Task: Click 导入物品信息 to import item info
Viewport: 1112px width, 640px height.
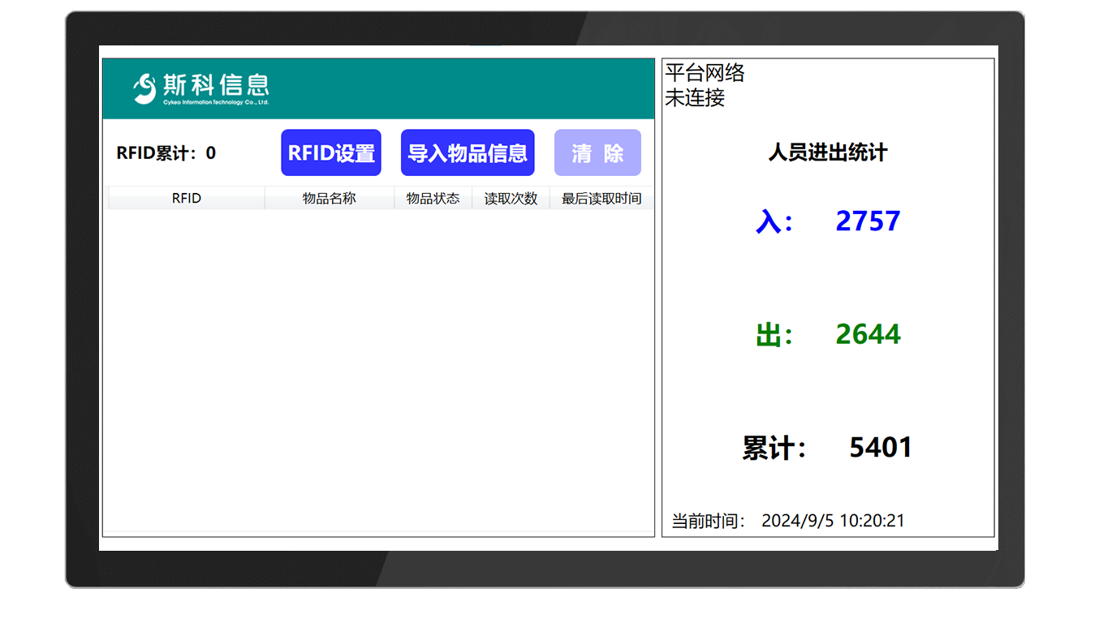Action: 468,152
